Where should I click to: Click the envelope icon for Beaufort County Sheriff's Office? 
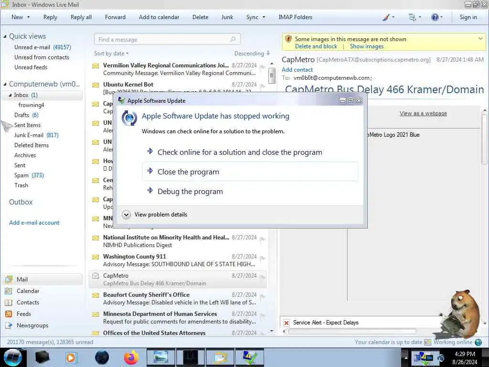pyautogui.click(x=96, y=295)
